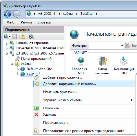Select OKSANAHOME server in tree
Screen dimensions: 137x136
[x=40, y=48]
